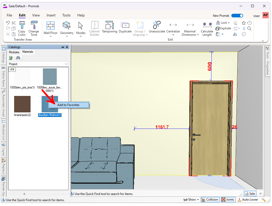This screenshot has height=206, width=272.
Task: Click the binoculars search icon in Catalogs
Action: tap(18, 58)
